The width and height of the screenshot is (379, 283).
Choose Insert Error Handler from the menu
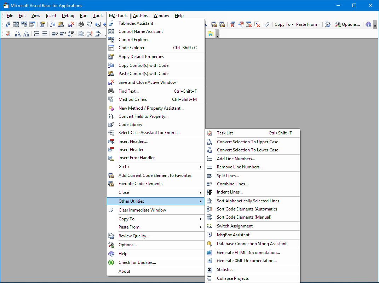point(156,158)
